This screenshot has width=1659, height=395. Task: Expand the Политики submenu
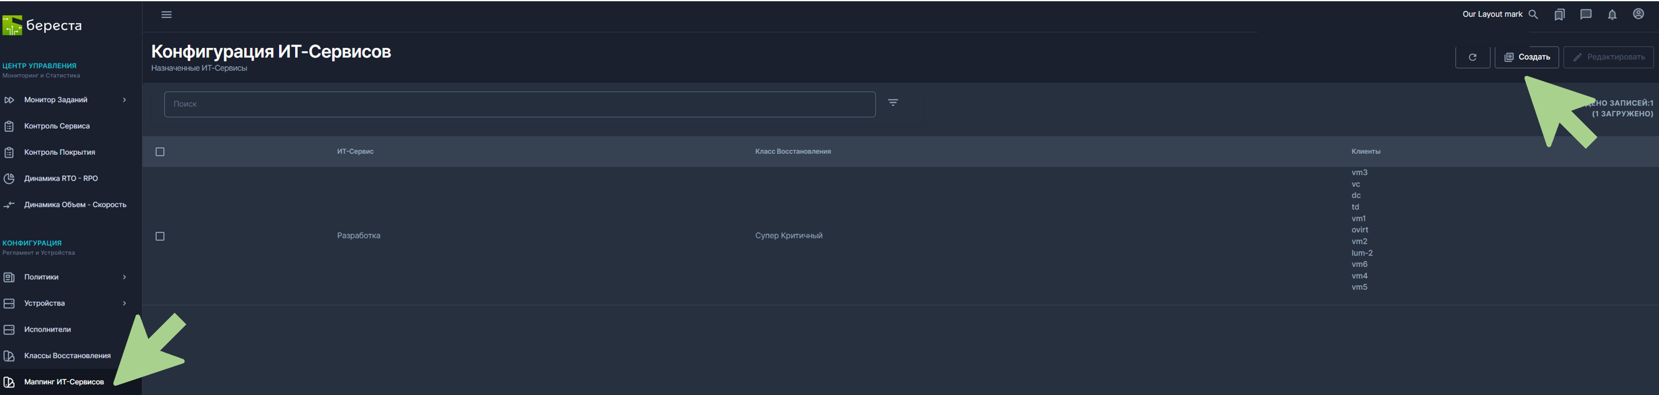[x=125, y=277]
